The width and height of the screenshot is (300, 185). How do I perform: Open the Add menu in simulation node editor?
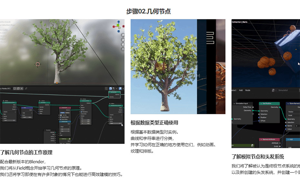(241, 90)
